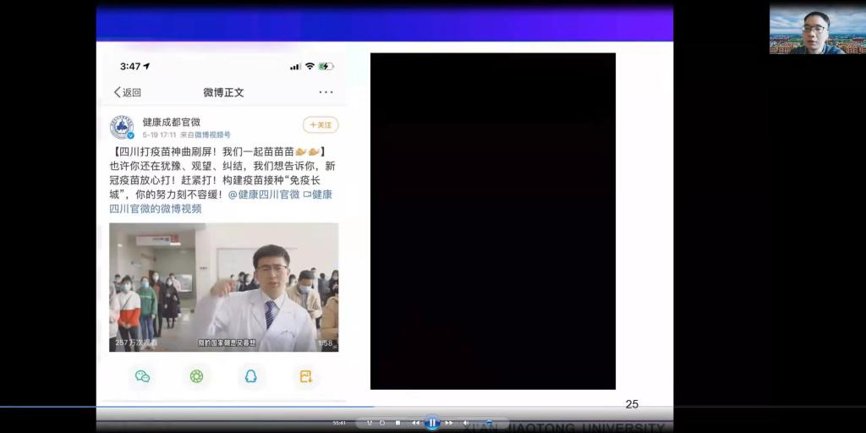
Task: Click the +关注 follow button
Action: (321, 125)
